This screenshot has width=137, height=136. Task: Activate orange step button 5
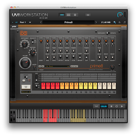(x=62, y=86)
